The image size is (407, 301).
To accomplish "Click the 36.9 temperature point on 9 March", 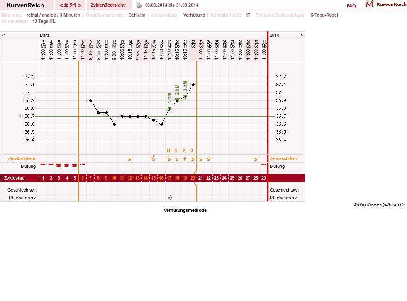I will [x=90, y=100].
